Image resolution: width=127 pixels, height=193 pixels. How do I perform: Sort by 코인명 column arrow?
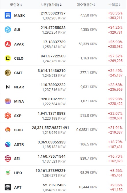(21, 5)
